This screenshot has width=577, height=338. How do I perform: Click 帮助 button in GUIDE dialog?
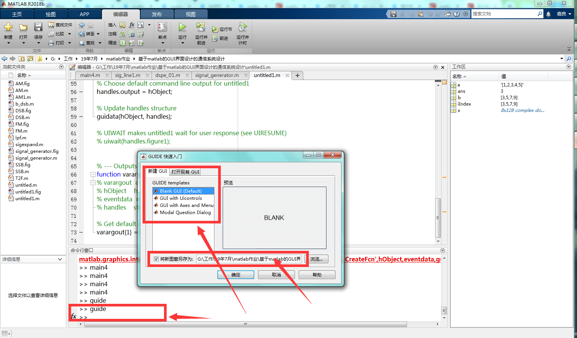pyautogui.click(x=317, y=275)
